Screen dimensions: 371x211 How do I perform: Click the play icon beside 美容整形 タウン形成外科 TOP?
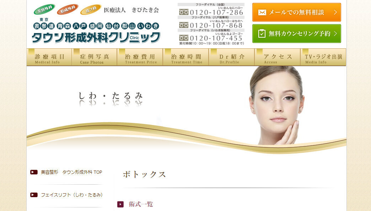34,172
